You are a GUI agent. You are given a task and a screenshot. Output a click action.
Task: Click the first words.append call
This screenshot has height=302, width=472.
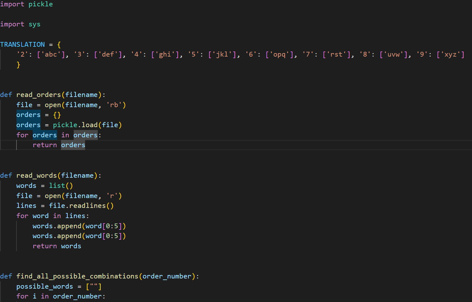pyautogui.click(x=79, y=226)
